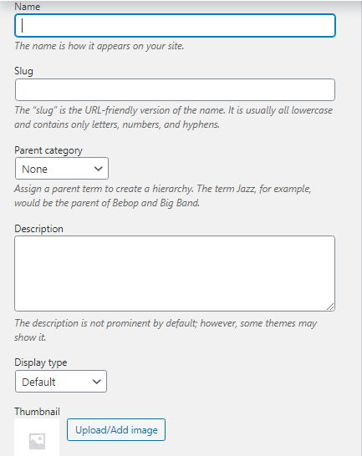This screenshot has width=362, height=456.
Task: Click the Upload/Add image button
Action: pyautogui.click(x=116, y=430)
